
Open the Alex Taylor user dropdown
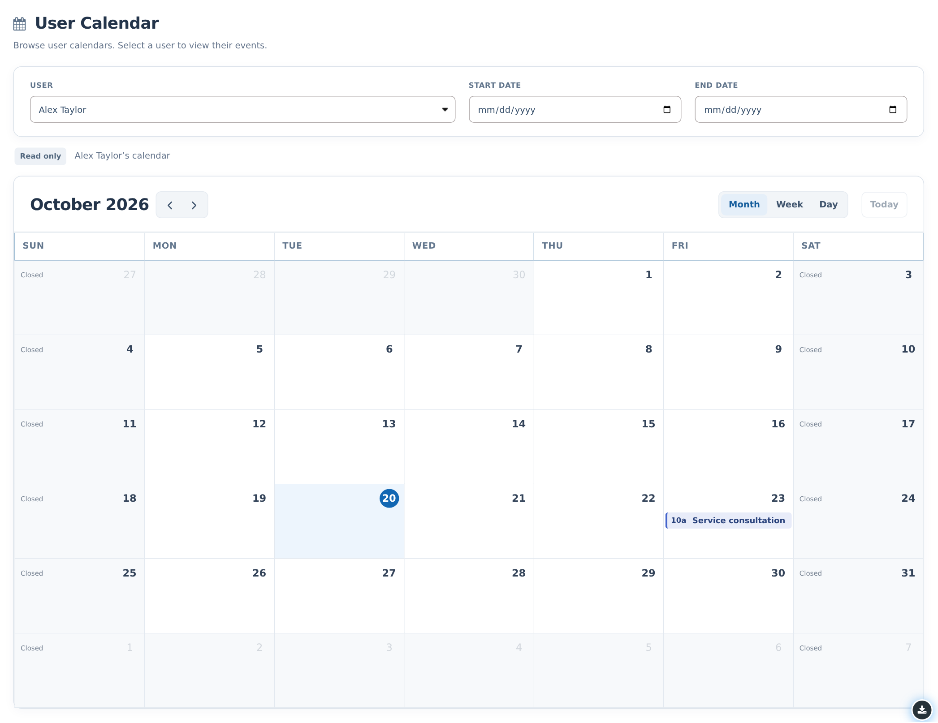pos(242,109)
